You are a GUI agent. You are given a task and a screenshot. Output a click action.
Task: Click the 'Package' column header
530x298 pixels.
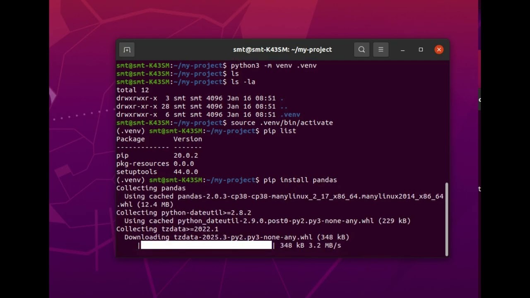pos(130,139)
